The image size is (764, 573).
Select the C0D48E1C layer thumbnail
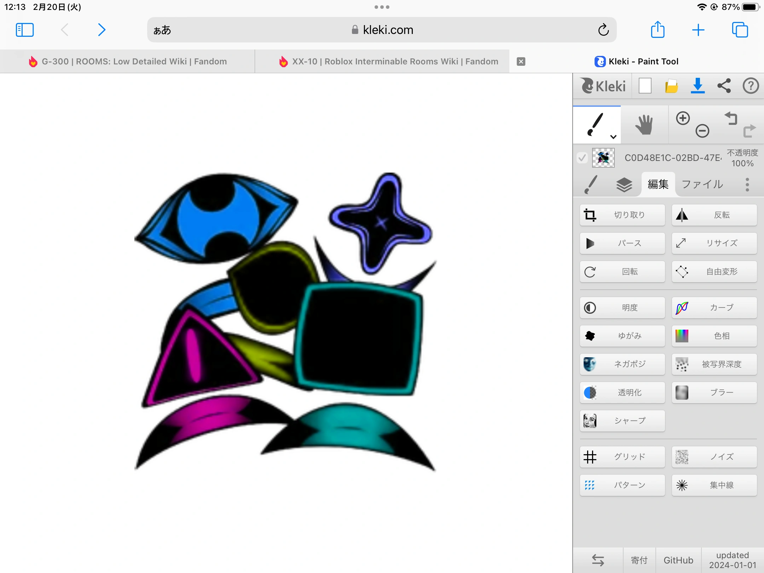pyautogui.click(x=603, y=158)
